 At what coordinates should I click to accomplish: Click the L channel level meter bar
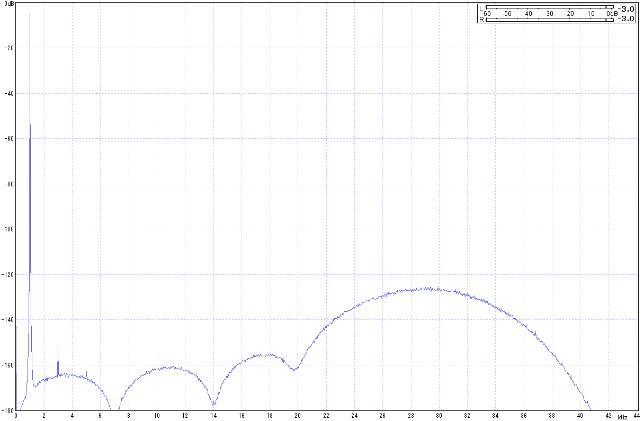click(549, 7)
